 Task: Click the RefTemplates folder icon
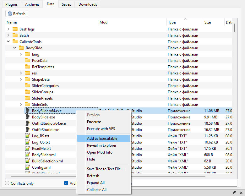(x=28, y=67)
